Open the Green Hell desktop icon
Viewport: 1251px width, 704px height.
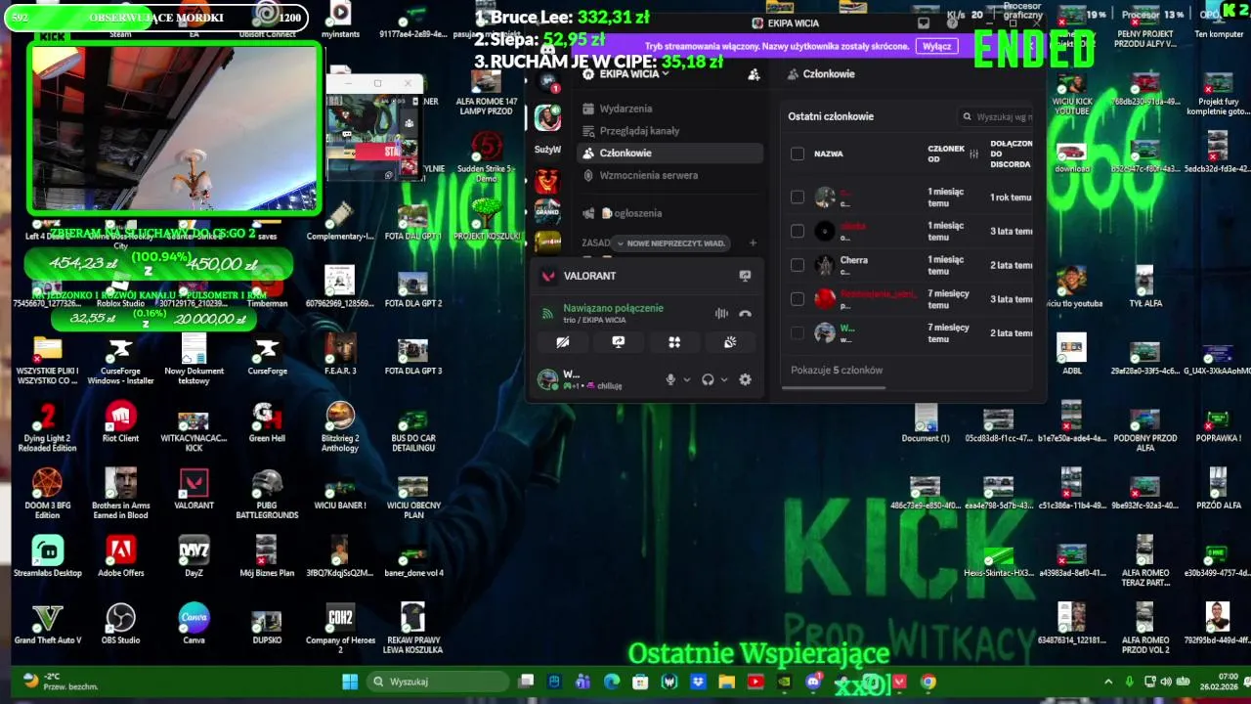(x=267, y=421)
